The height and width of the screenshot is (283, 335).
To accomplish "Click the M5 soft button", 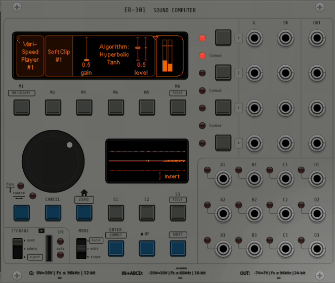I will 147,107.
